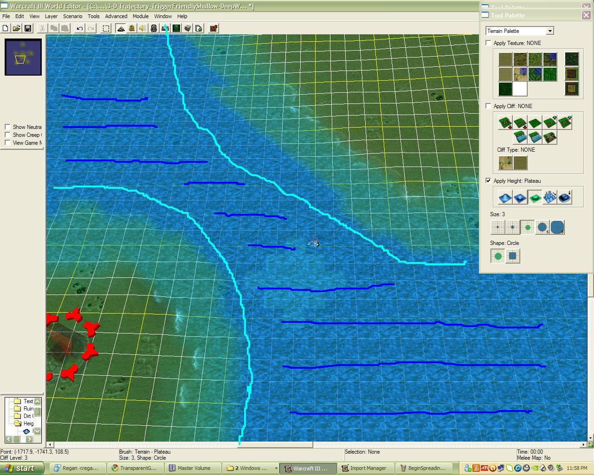Viewport: 594px width, 475px height.
Task: Select the Smooth height brush tool
Action: pos(564,198)
